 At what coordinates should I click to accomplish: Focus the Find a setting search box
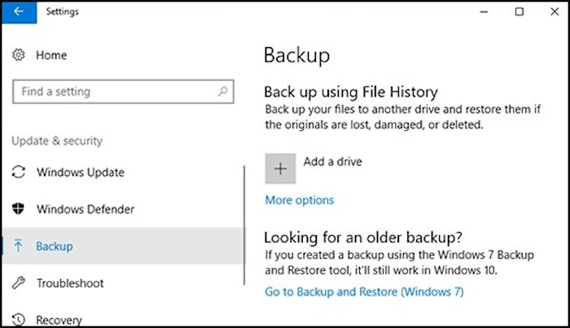[114, 92]
